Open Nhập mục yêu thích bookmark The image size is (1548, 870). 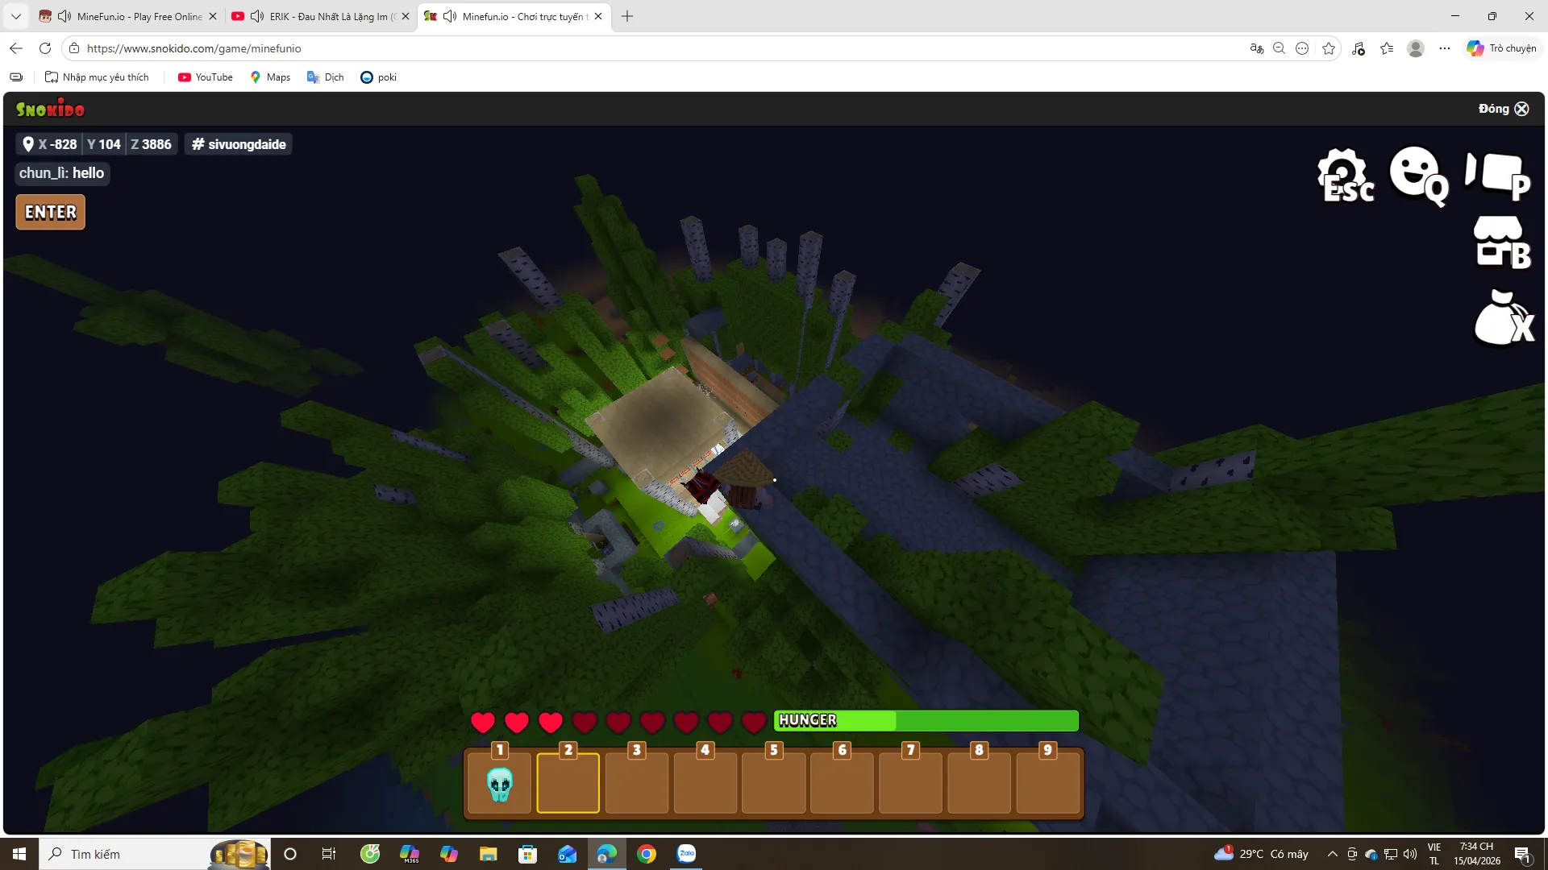click(97, 77)
